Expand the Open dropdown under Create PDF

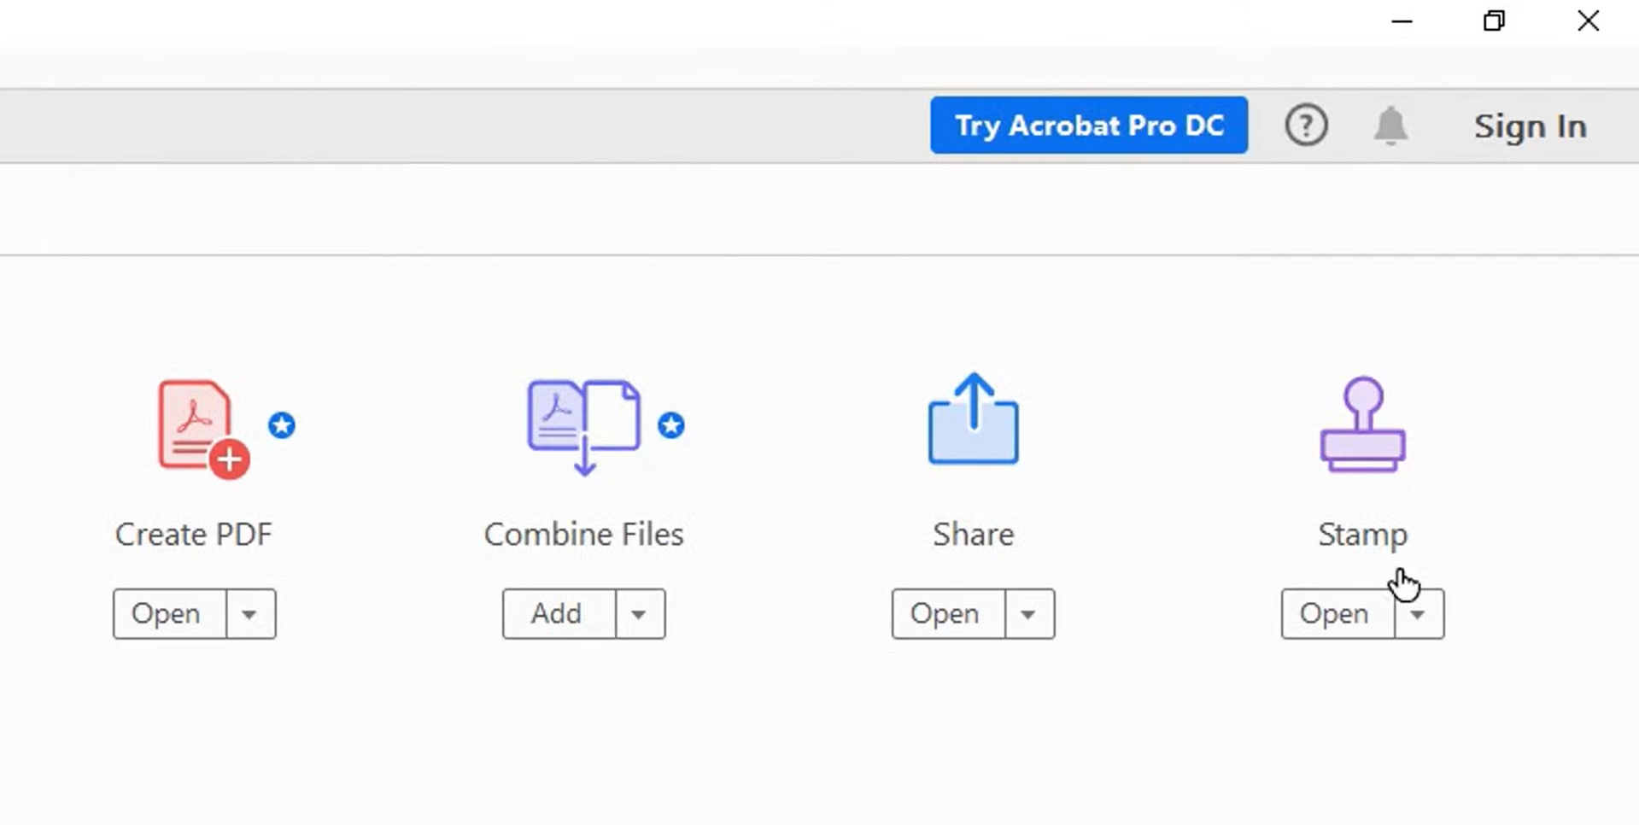250,613
